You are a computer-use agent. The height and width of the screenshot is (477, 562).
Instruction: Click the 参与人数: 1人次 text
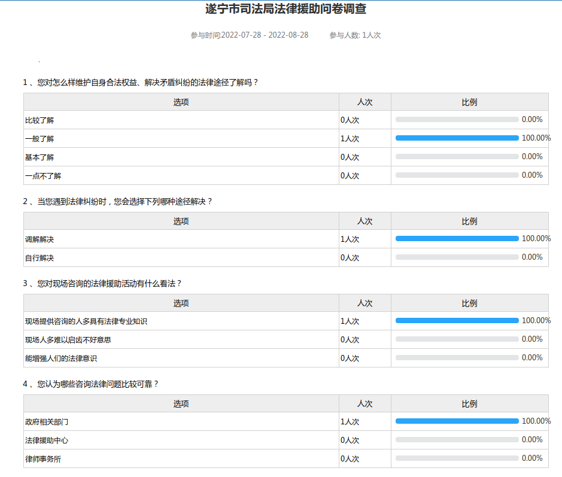(355, 35)
